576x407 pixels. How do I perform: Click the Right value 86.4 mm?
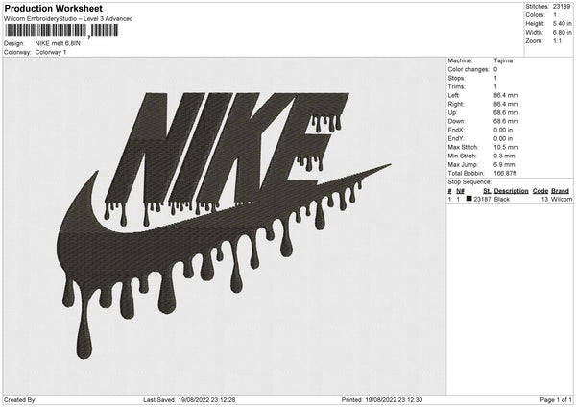pos(506,104)
